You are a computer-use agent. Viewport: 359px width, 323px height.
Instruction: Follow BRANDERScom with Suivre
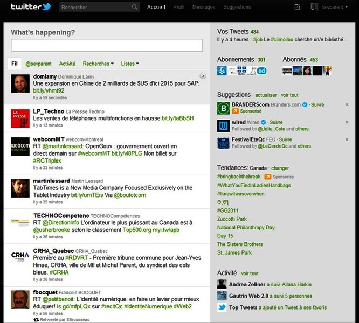317,104
